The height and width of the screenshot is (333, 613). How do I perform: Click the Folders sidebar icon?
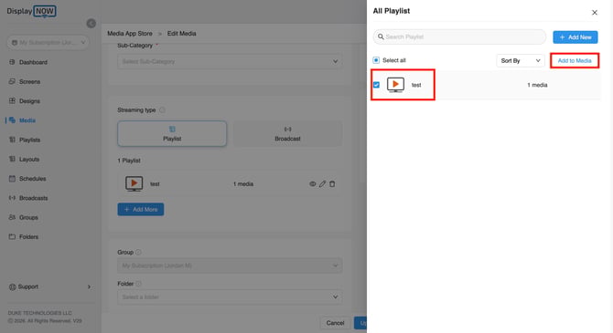(x=12, y=236)
